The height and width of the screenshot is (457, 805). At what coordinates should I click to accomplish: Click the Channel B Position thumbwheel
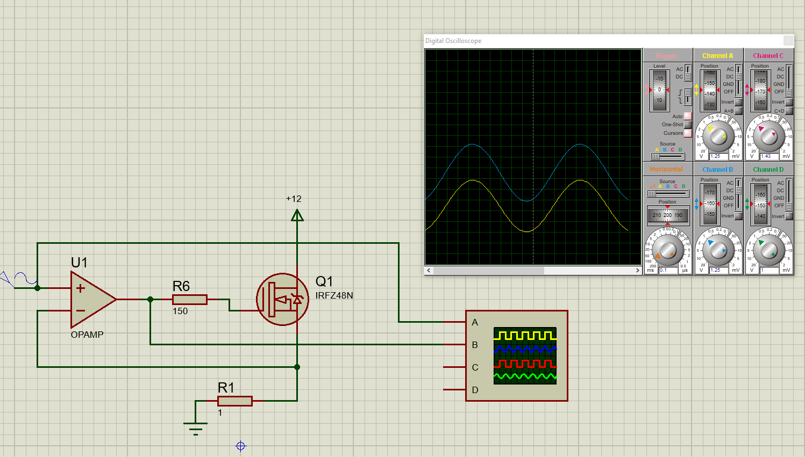pos(710,204)
